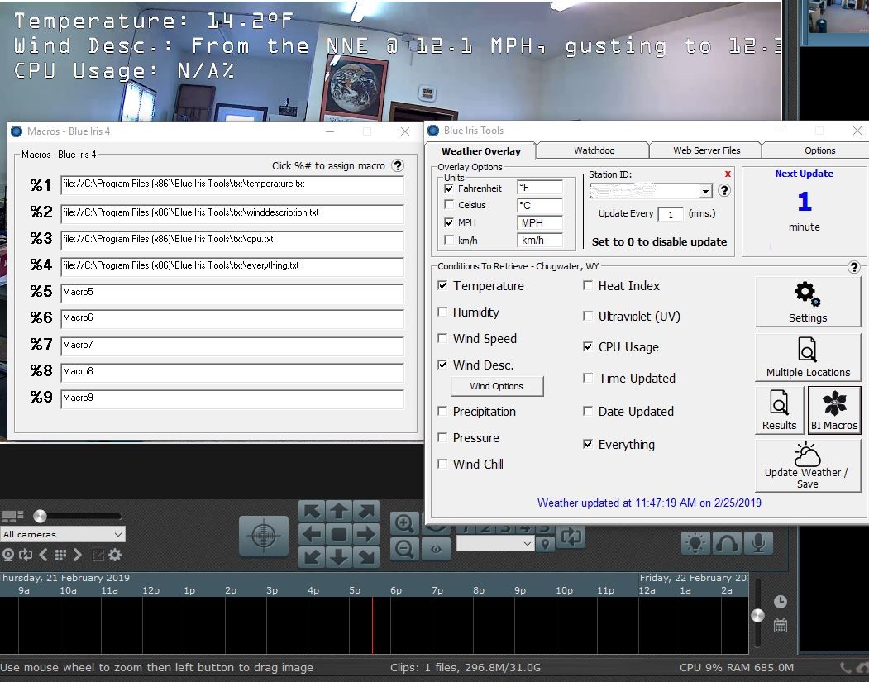Pan camera up-left with diagonal arrow
869x682 pixels.
pos(312,511)
